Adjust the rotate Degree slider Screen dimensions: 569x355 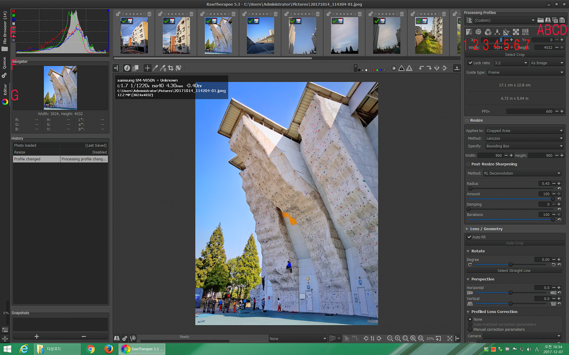tap(511, 264)
